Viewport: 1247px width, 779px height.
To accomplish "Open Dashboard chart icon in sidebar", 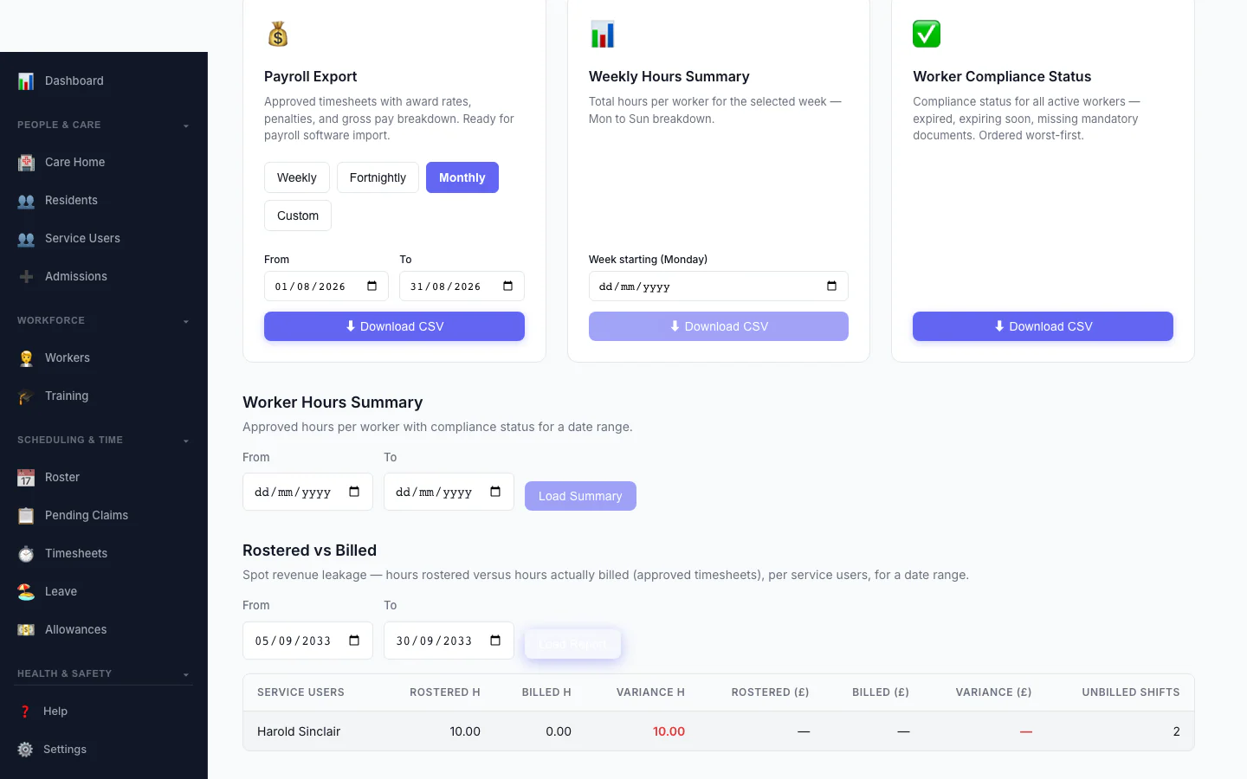I will pyautogui.click(x=26, y=81).
